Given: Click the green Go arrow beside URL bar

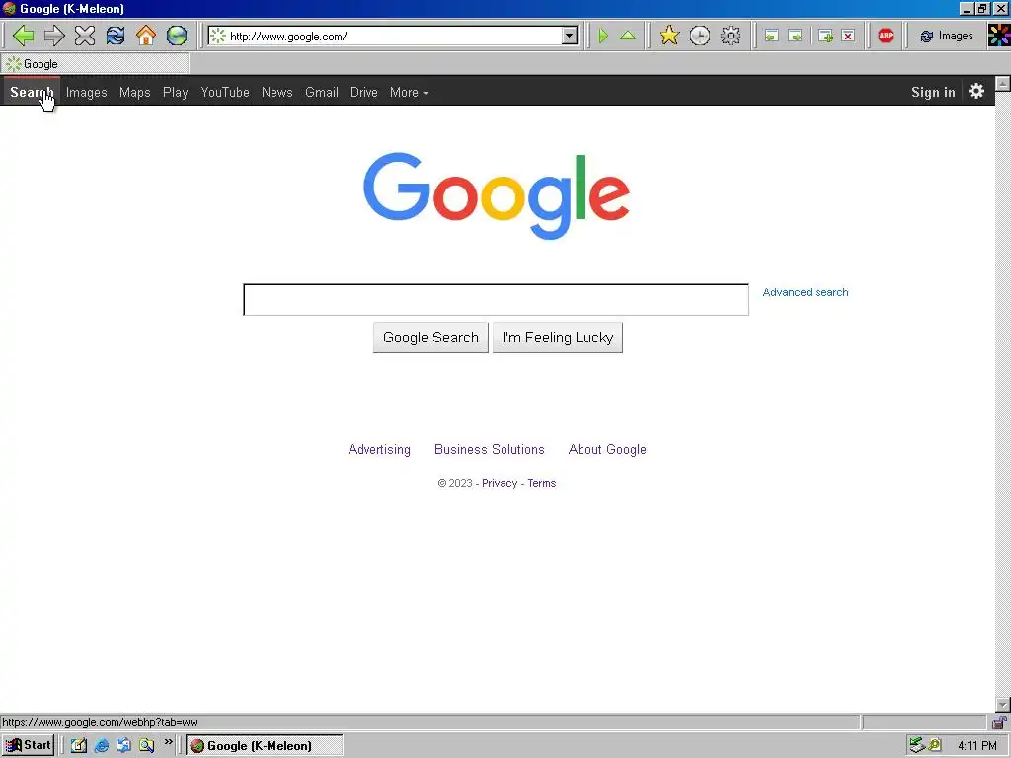Looking at the screenshot, I should 603,37.
